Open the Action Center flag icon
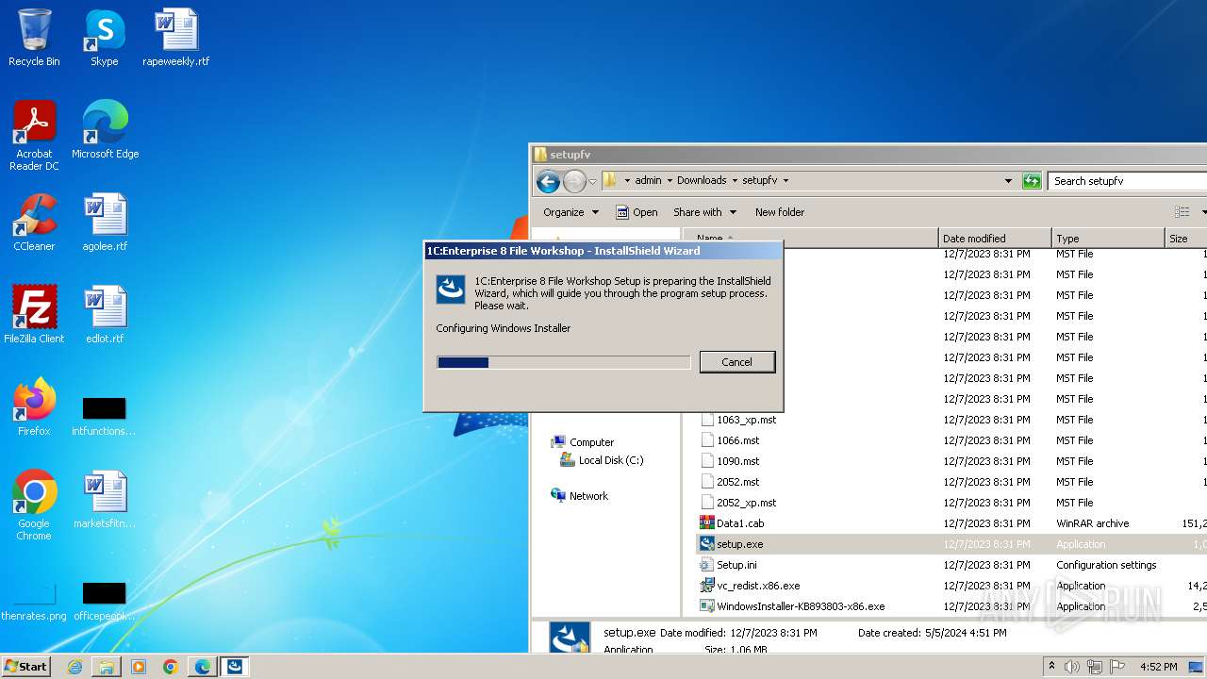The width and height of the screenshot is (1207, 679). pos(1117,667)
